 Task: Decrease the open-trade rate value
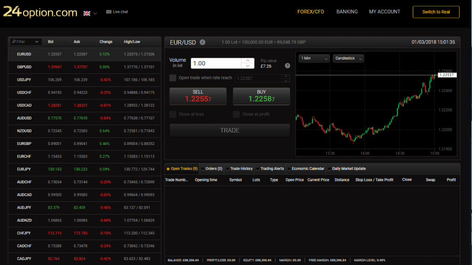[286, 80]
